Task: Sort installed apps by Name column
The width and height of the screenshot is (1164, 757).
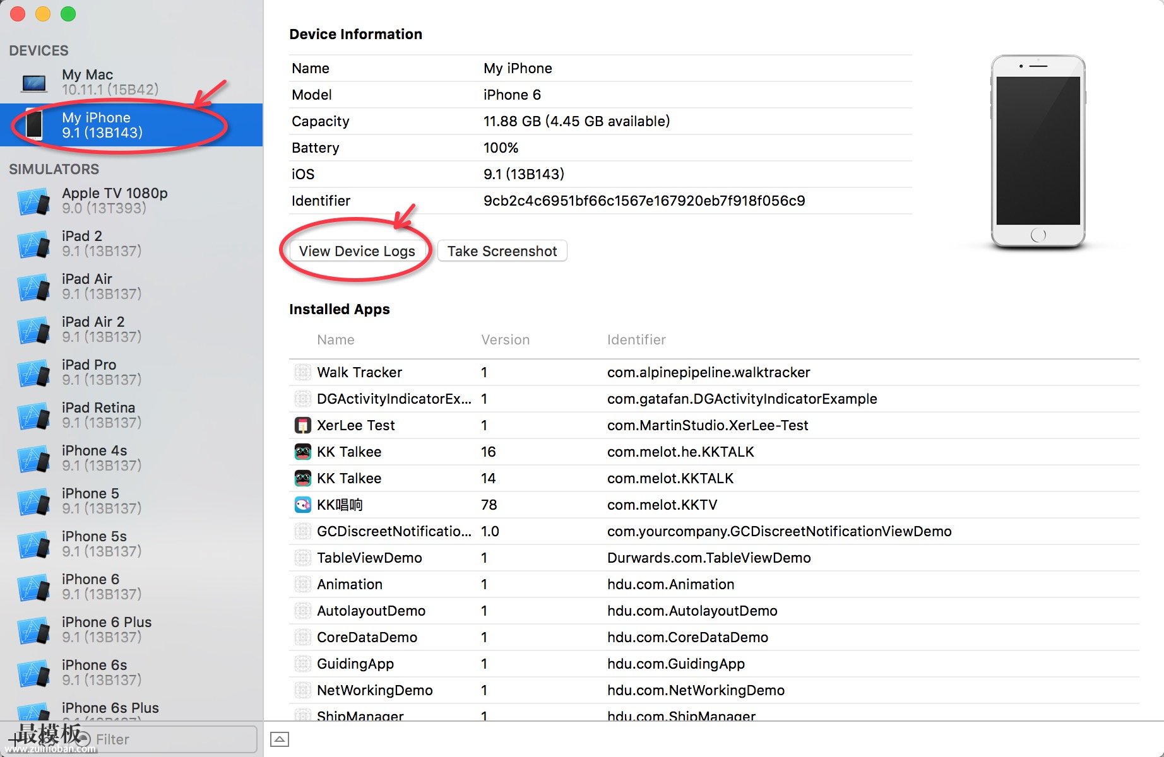Action: pyautogui.click(x=336, y=339)
